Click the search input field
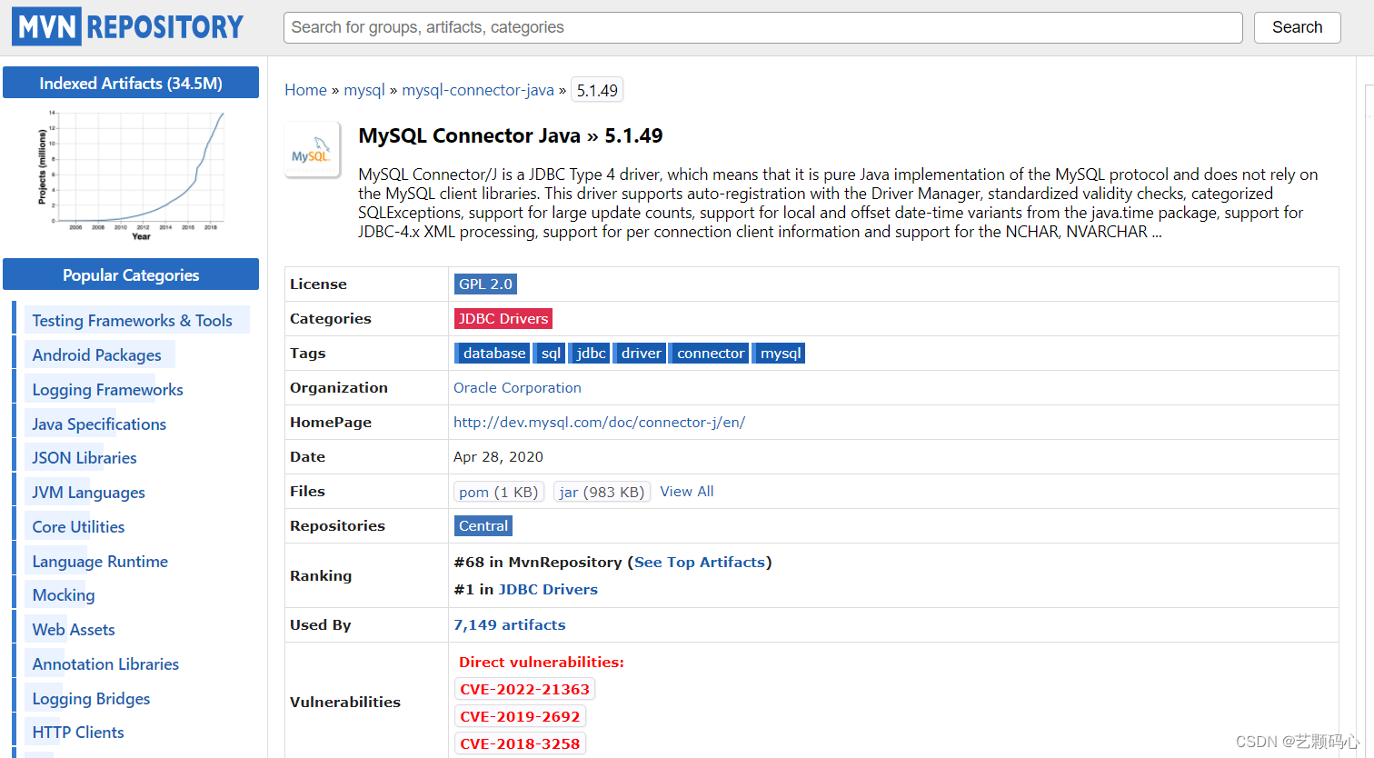Screen dimensions: 1374x758 (762, 27)
